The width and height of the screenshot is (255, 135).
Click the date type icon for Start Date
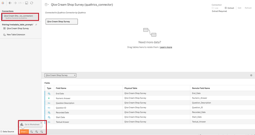[49, 117]
